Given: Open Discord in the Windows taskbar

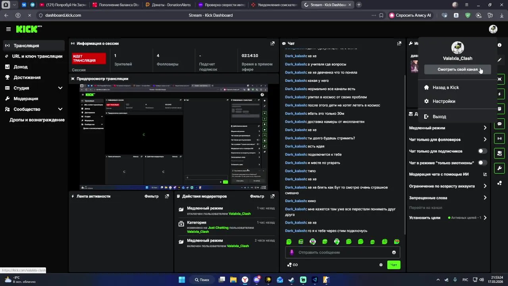Looking at the screenshot, I should click(x=256, y=280).
